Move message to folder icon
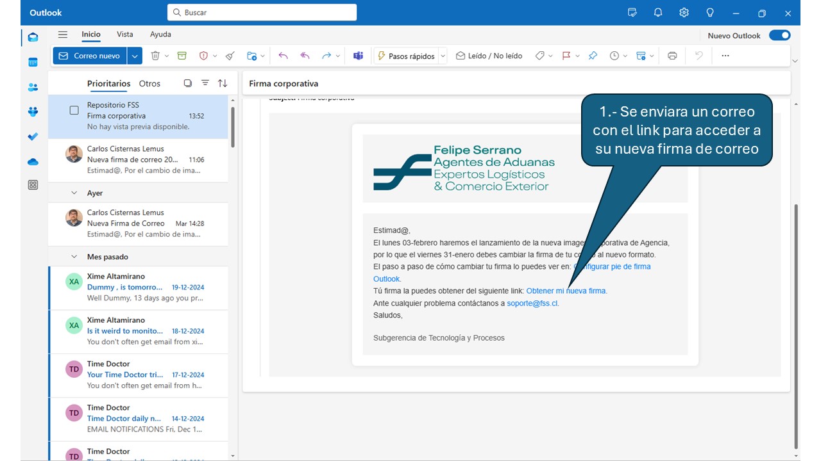This screenshot has width=821, height=461. coord(252,56)
